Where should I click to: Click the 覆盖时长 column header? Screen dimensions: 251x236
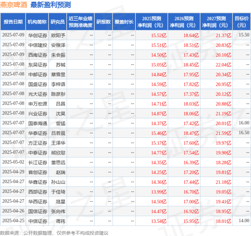click(x=124, y=22)
